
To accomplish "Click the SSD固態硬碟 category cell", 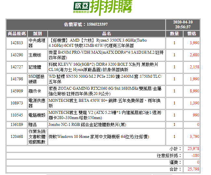I will [37, 79].
